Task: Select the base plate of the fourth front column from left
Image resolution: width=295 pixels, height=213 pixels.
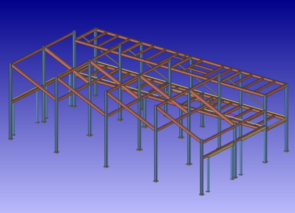Action: (x=156, y=181)
